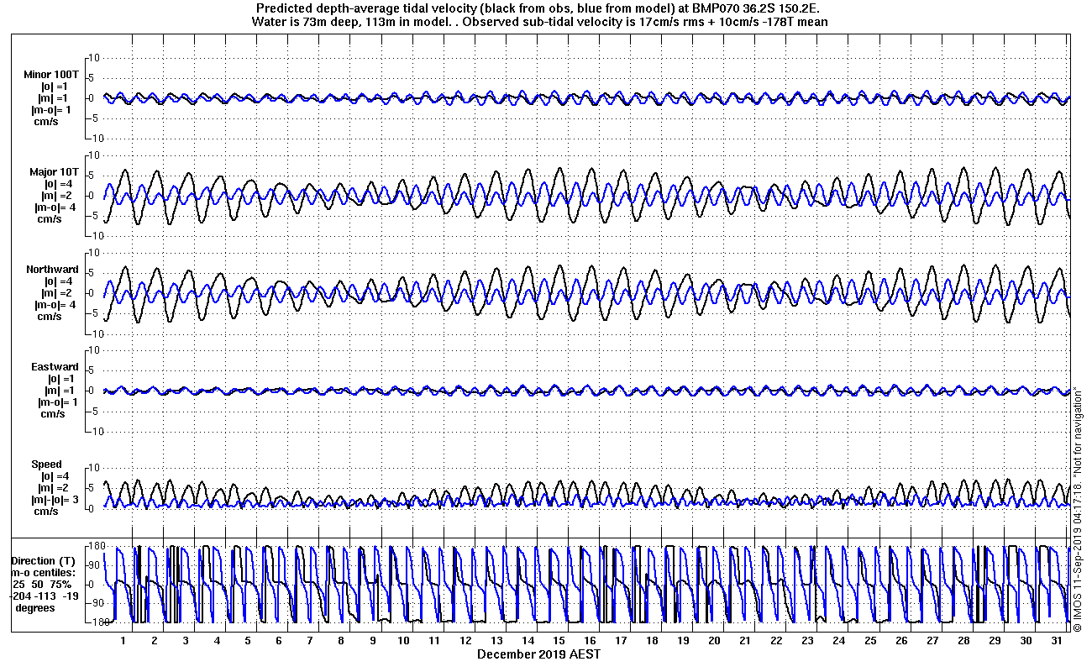This screenshot has width=1092, height=672.
Task: Select the 'Speed' panel label
Action: coord(47,465)
